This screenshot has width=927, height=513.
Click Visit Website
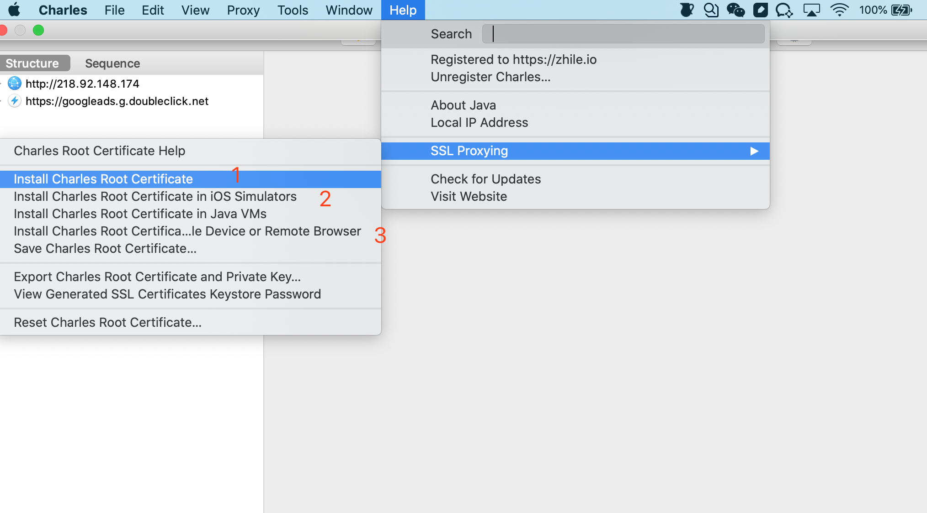[468, 196]
